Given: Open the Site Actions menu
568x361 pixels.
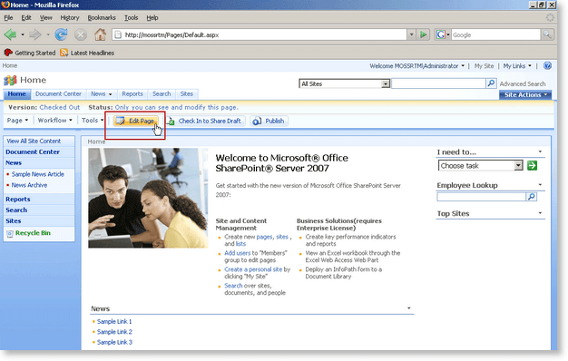Looking at the screenshot, I should click(525, 95).
